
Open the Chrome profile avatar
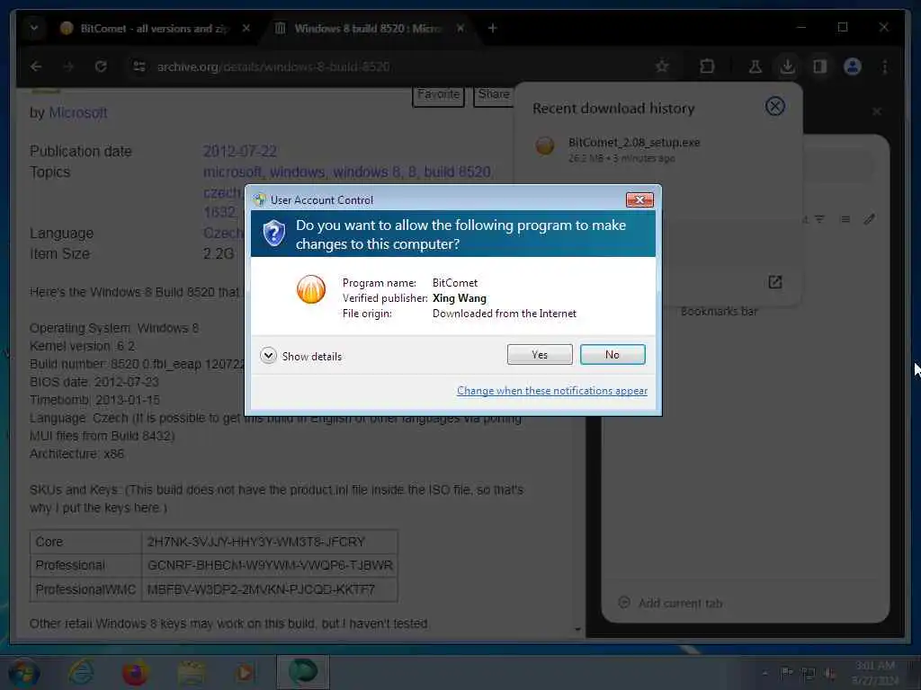853,66
